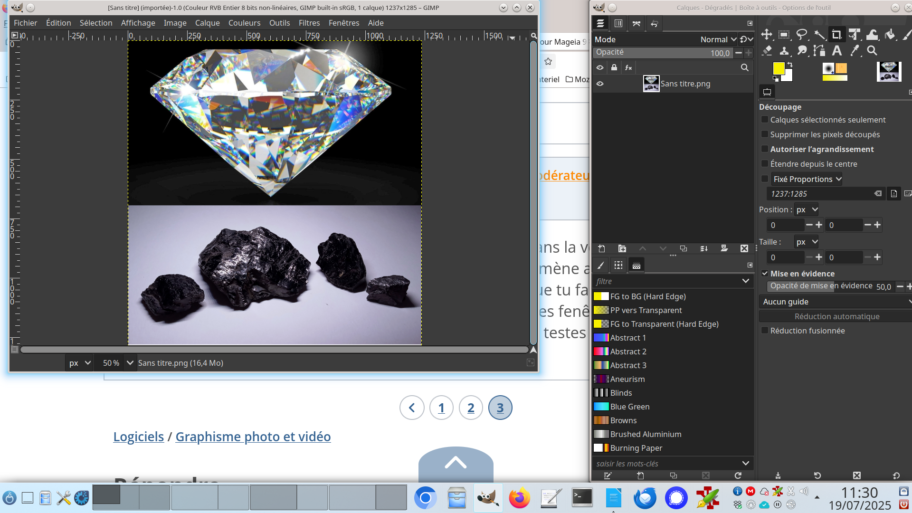912x513 pixels.
Task: Go to page 1 in browser pagination
Action: (441, 408)
